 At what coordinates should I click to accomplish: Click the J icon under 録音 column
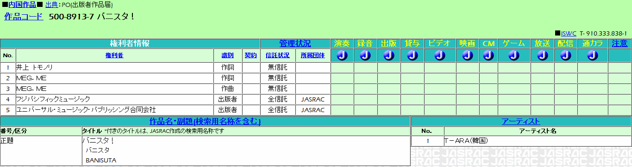coord(365,55)
